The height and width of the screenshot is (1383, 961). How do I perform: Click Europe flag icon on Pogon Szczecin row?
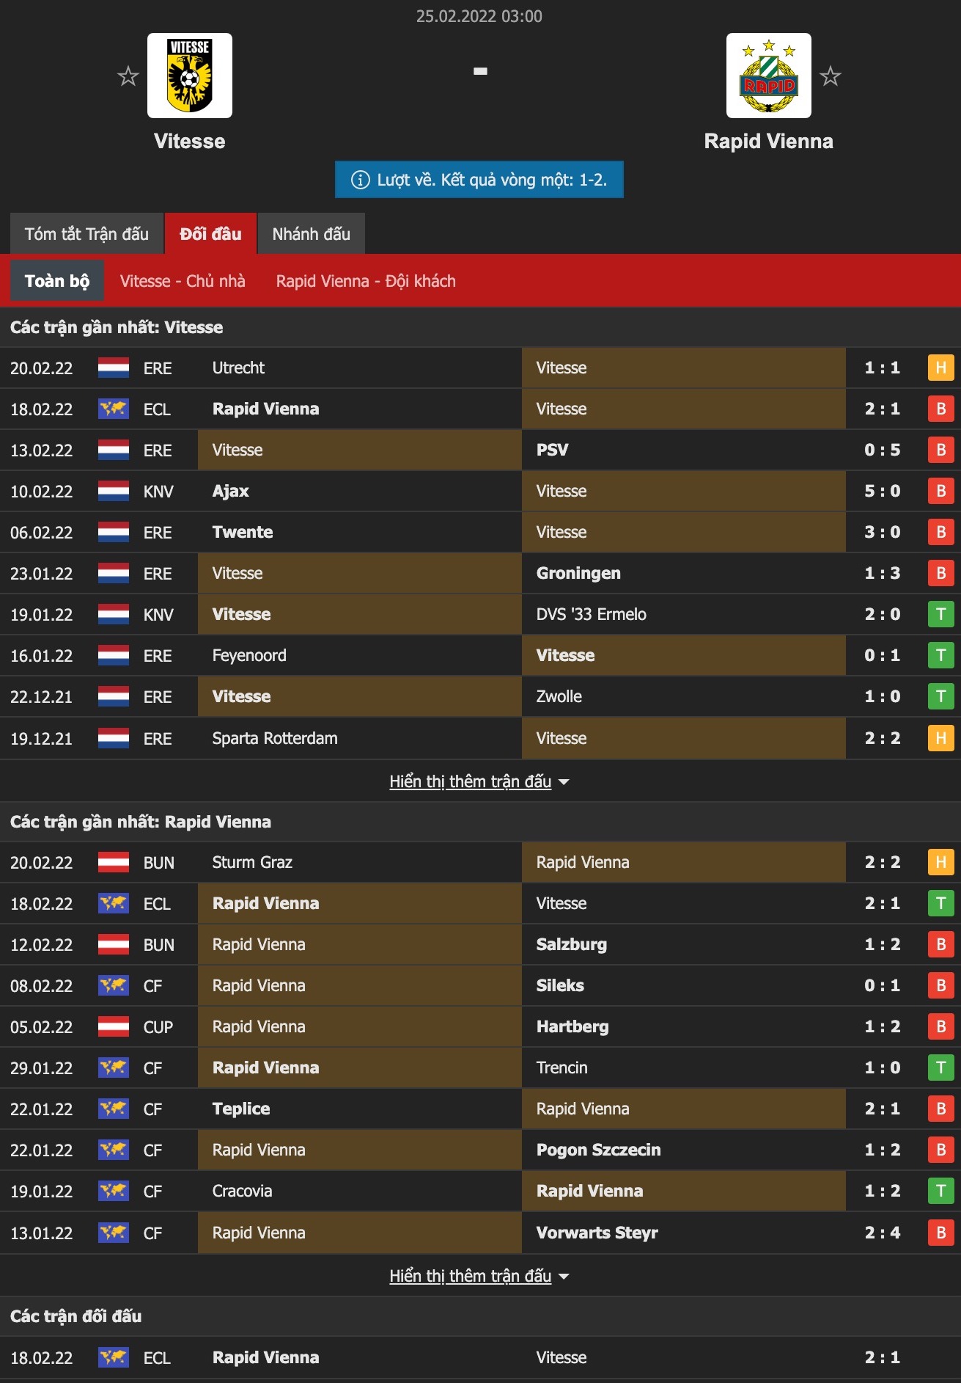coord(114,1150)
